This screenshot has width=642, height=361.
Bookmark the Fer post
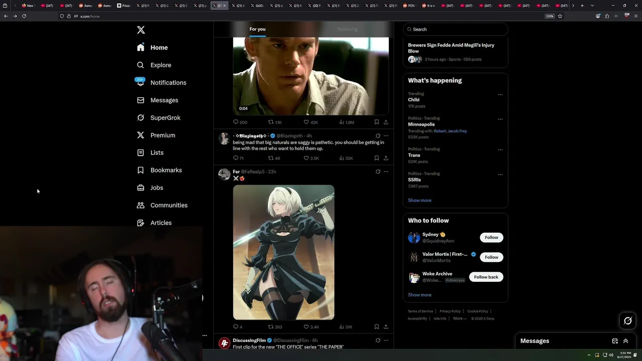377,326
